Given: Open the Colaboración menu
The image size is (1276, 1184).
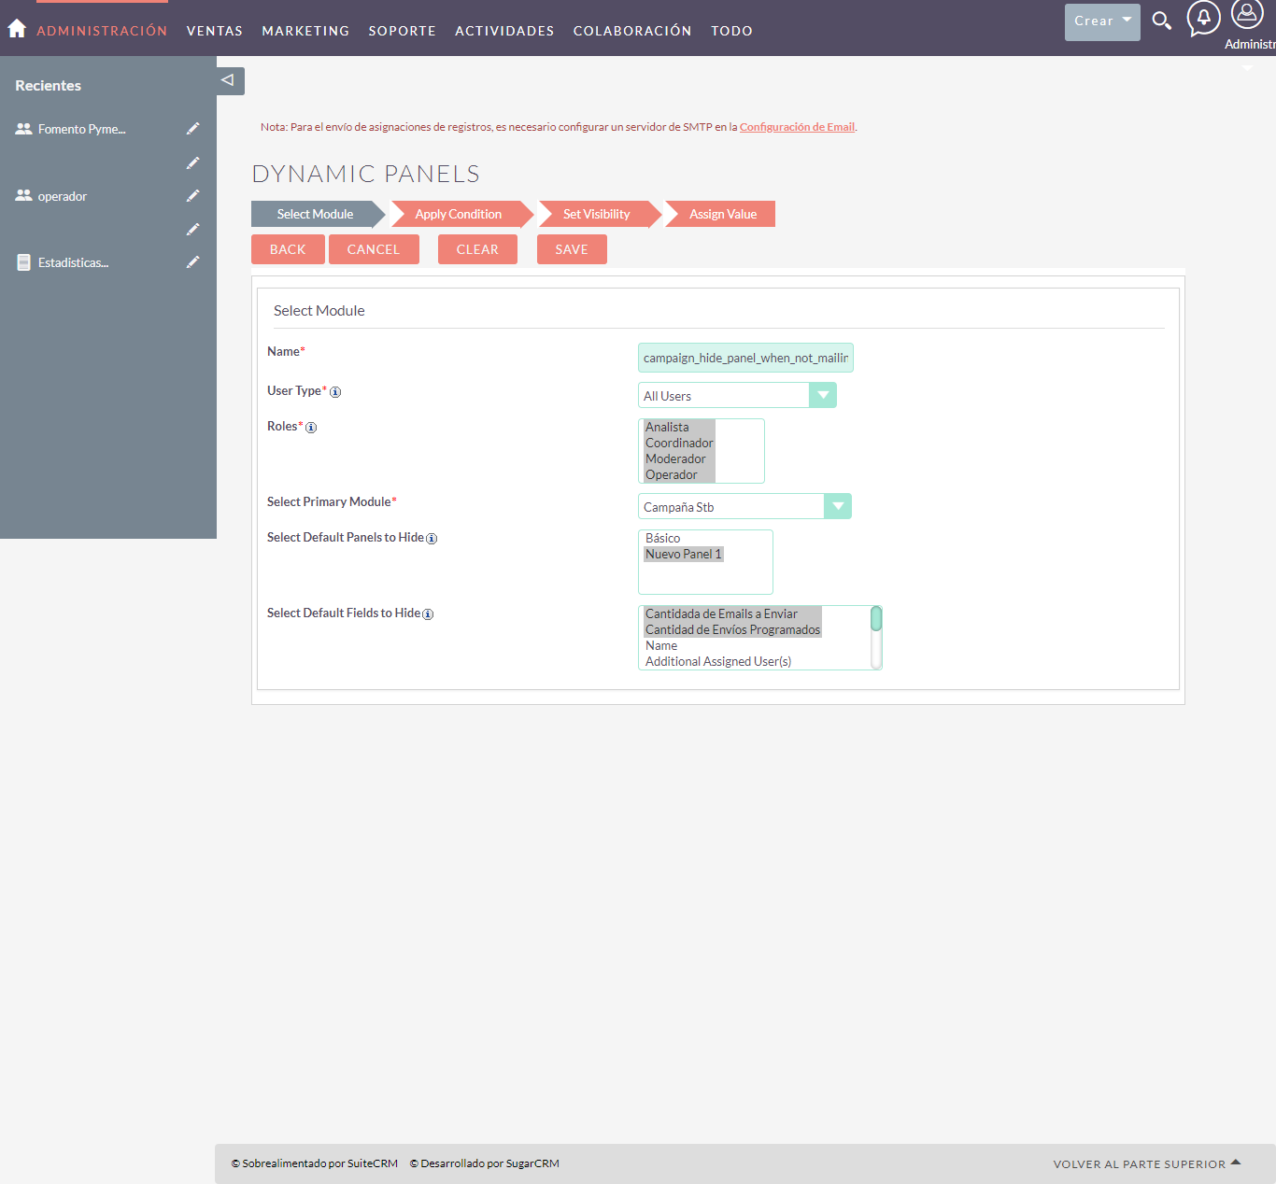Looking at the screenshot, I should pyautogui.click(x=632, y=31).
